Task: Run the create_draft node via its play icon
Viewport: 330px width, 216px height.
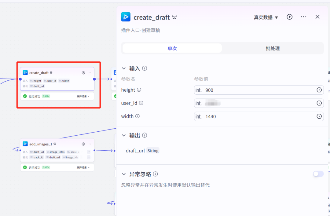Action: pyautogui.click(x=83, y=73)
